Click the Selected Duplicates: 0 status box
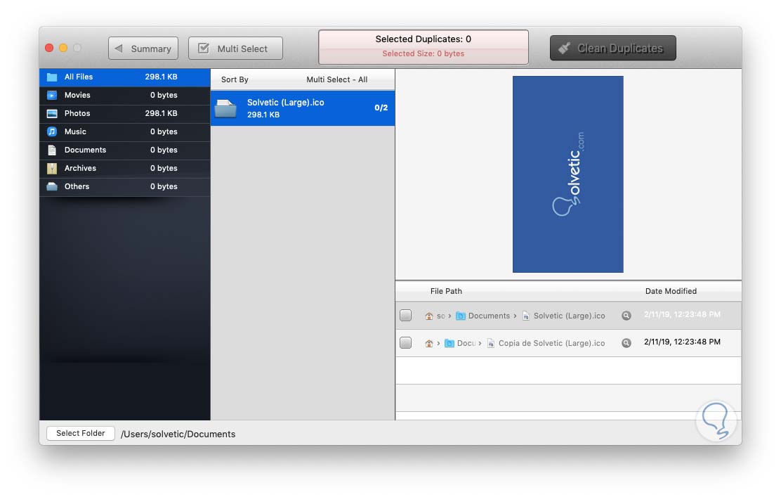The image size is (781, 497). pos(424,47)
